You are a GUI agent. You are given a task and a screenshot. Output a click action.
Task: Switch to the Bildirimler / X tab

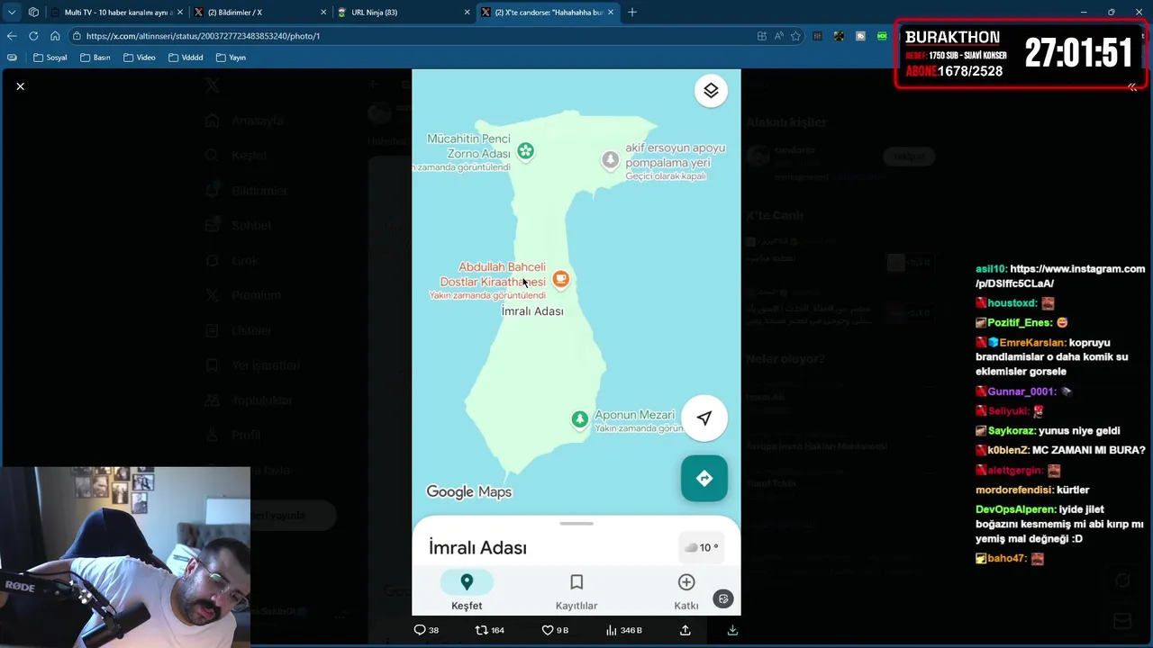click(x=259, y=13)
